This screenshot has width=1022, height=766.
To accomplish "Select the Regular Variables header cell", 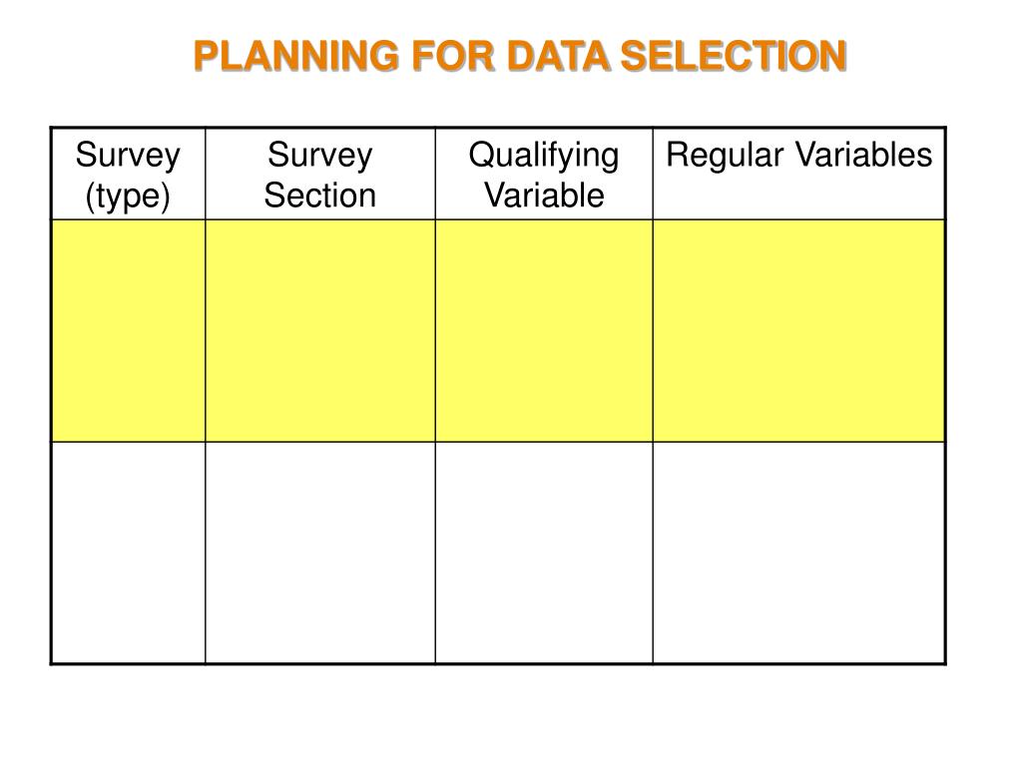I will [799, 174].
